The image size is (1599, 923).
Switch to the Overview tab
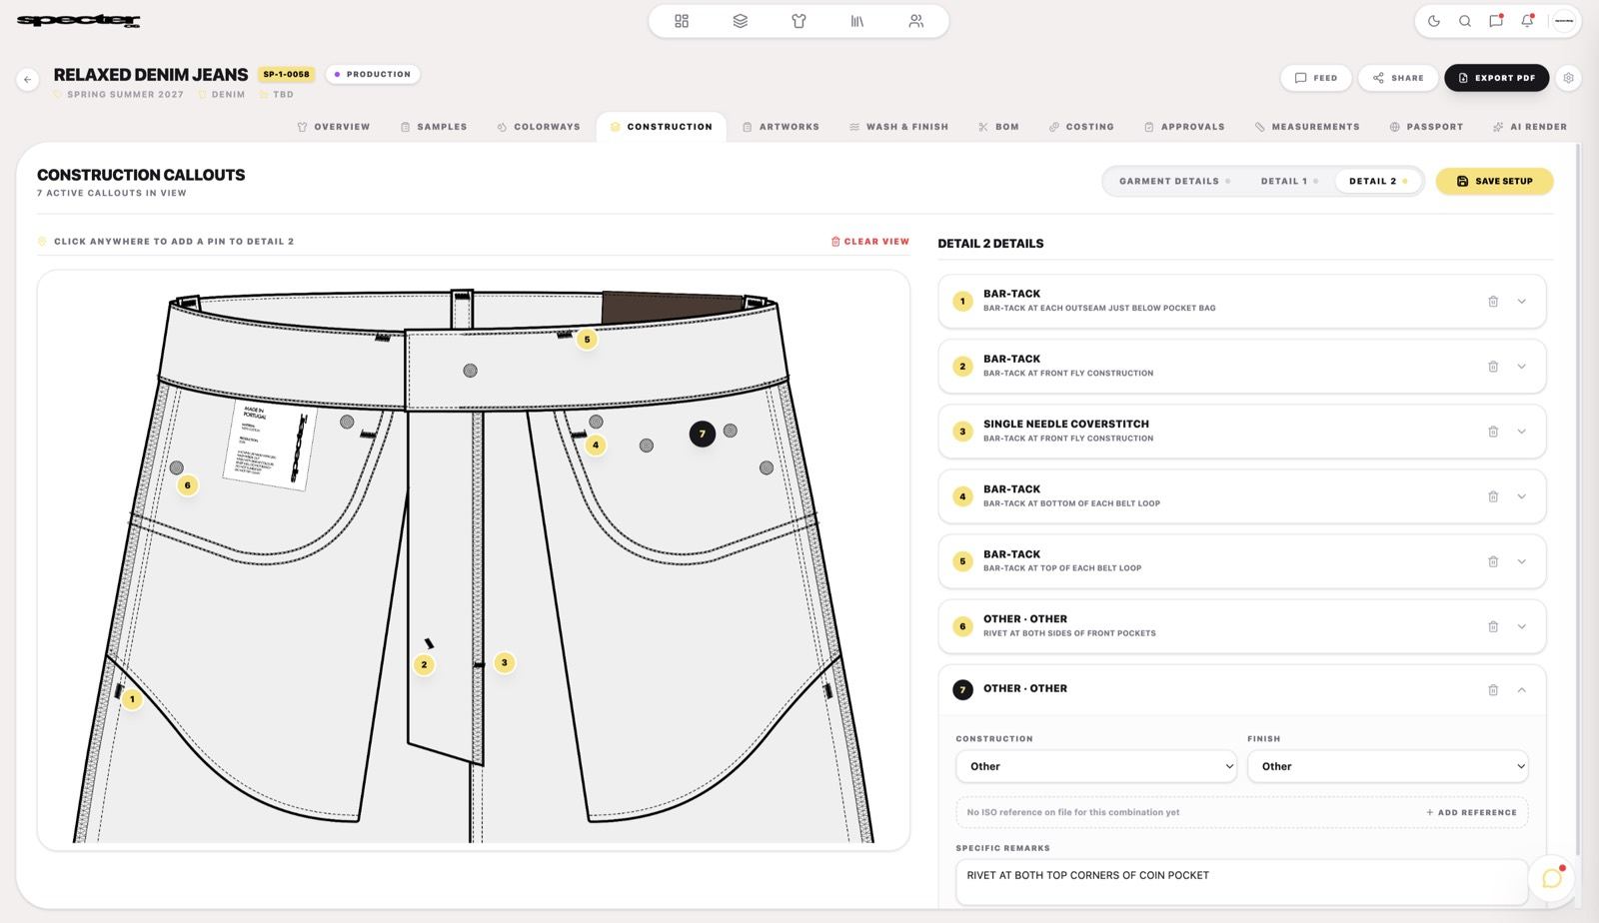(x=334, y=127)
